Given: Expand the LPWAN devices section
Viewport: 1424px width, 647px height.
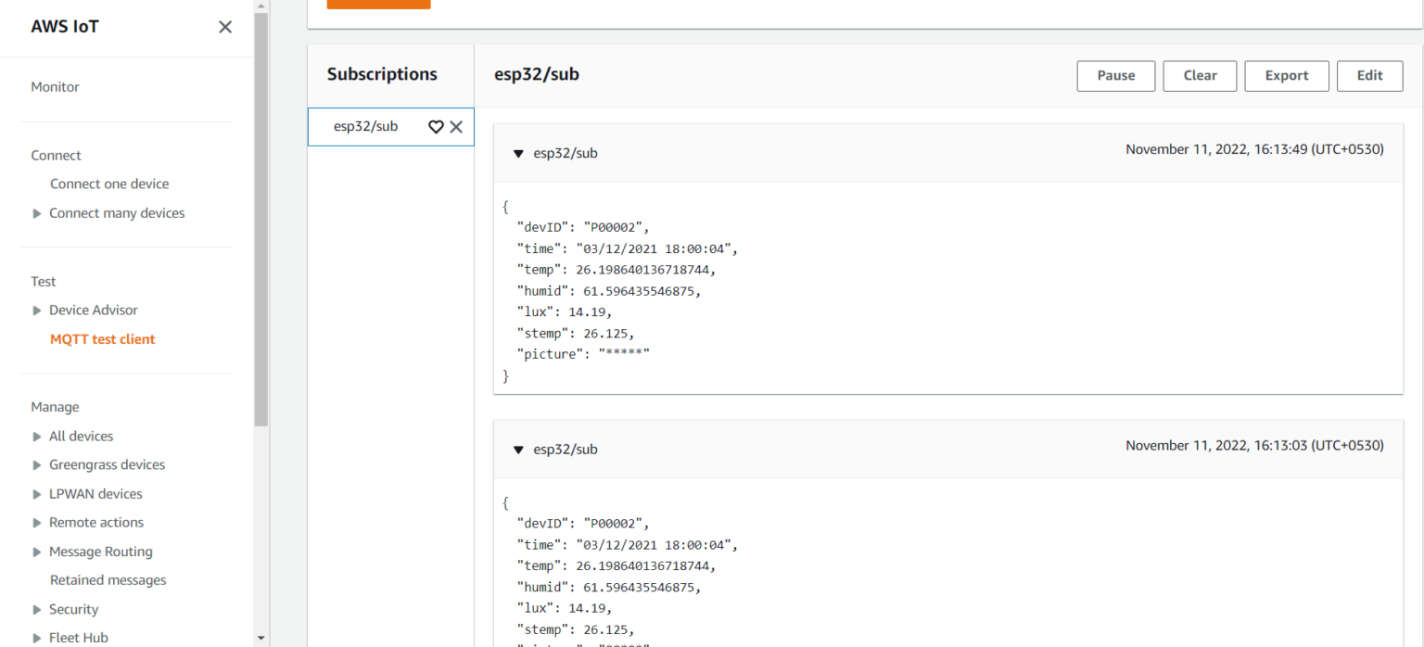Looking at the screenshot, I should (37, 493).
